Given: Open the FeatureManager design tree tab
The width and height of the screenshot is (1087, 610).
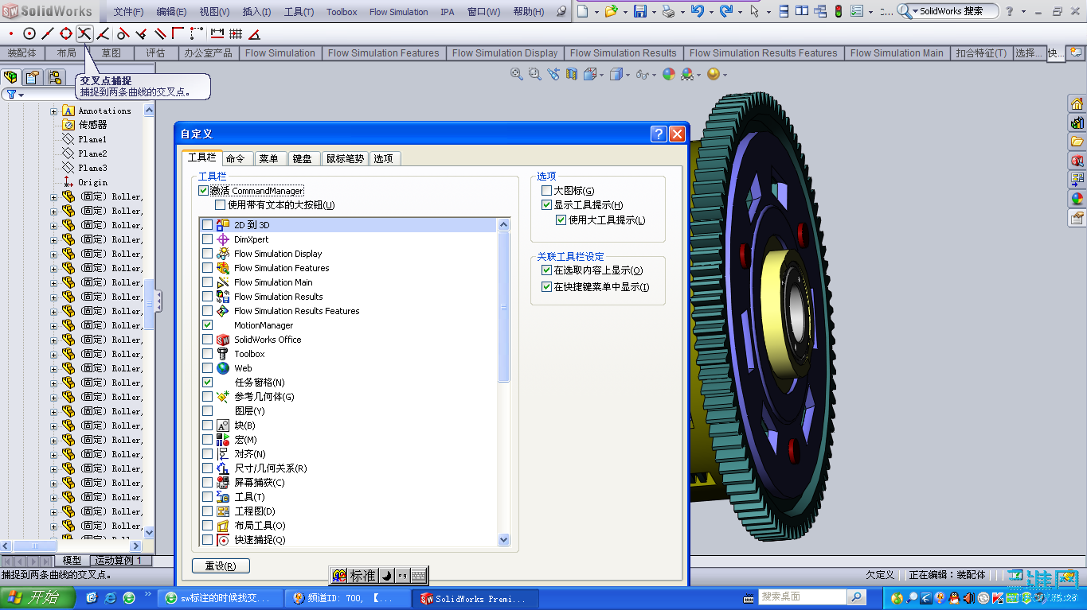Looking at the screenshot, I should pos(11,77).
